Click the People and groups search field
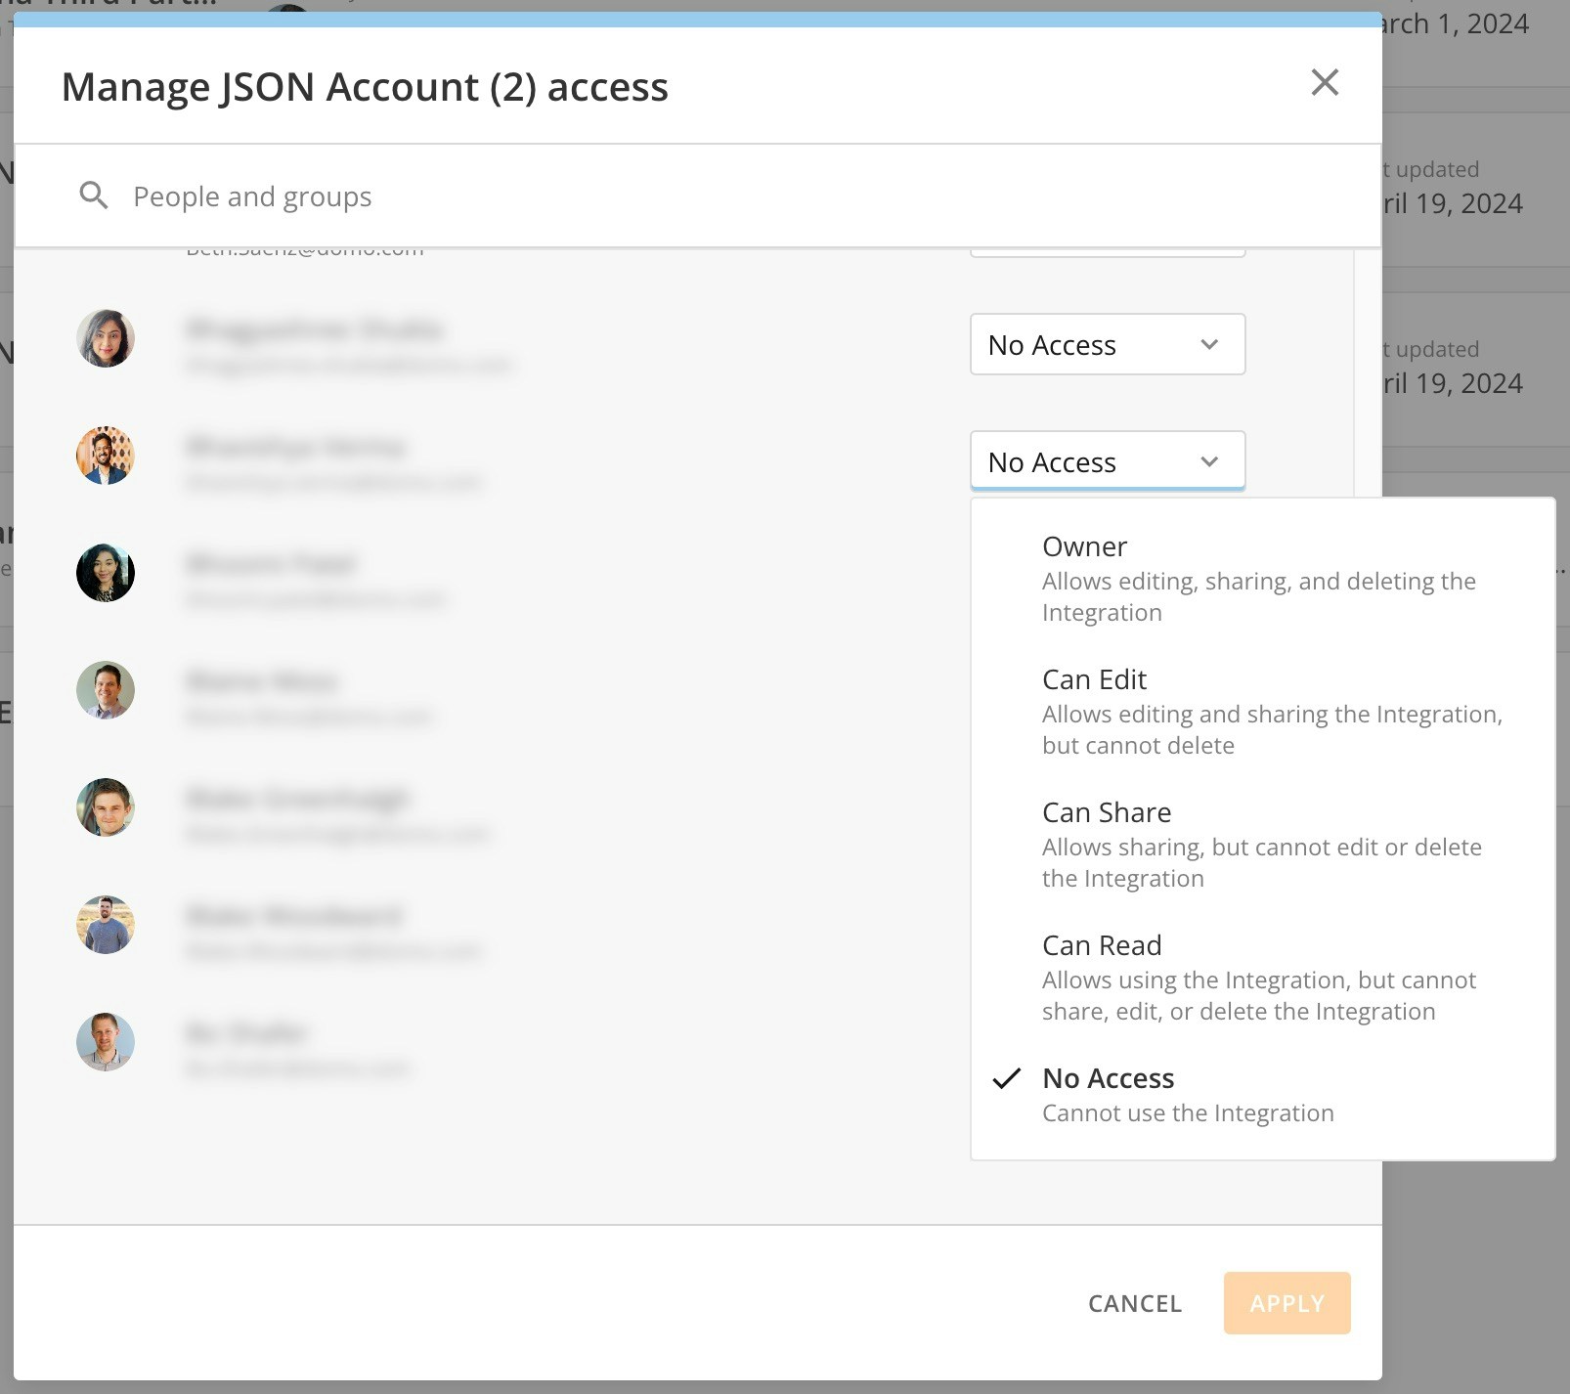This screenshot has width=1570, height=1394. tap(391, 196)
